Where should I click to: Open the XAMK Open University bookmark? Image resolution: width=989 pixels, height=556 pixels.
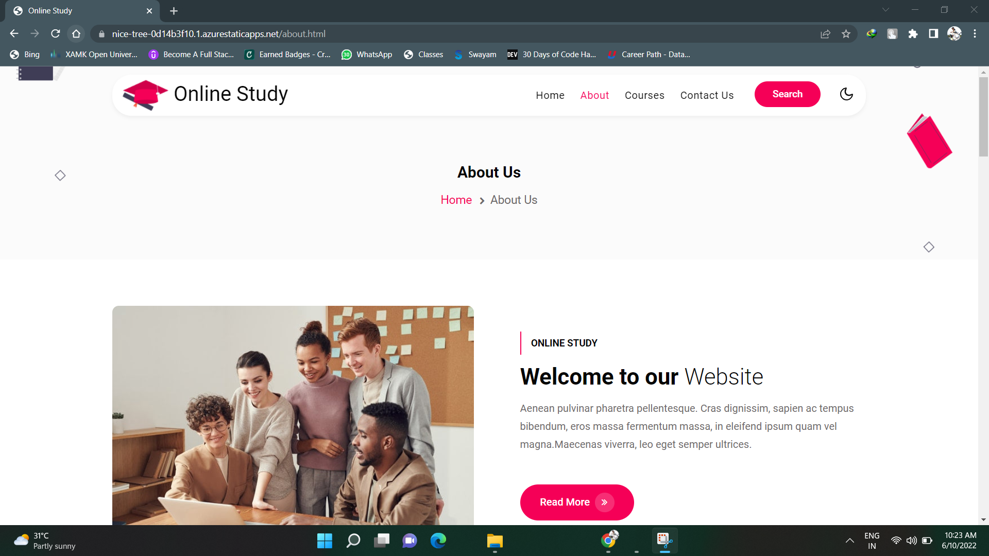94,55
